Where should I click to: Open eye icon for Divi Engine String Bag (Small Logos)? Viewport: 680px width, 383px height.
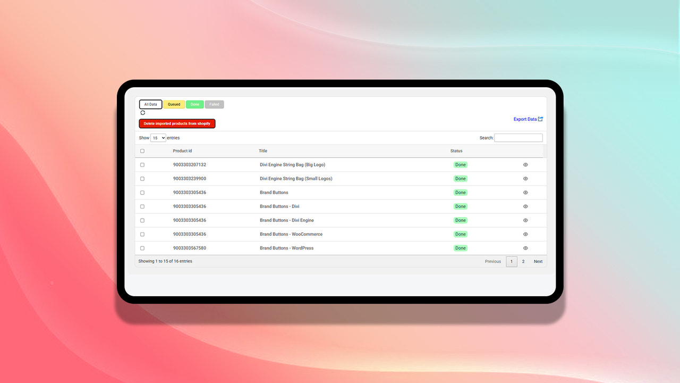point(525,179)
